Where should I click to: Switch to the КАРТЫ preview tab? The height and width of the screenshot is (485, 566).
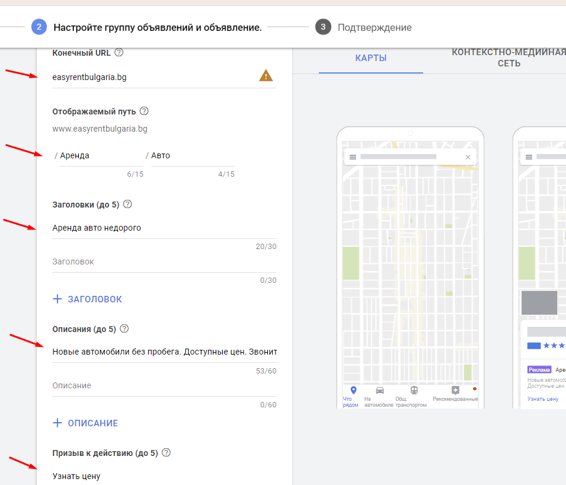point(371,58)
